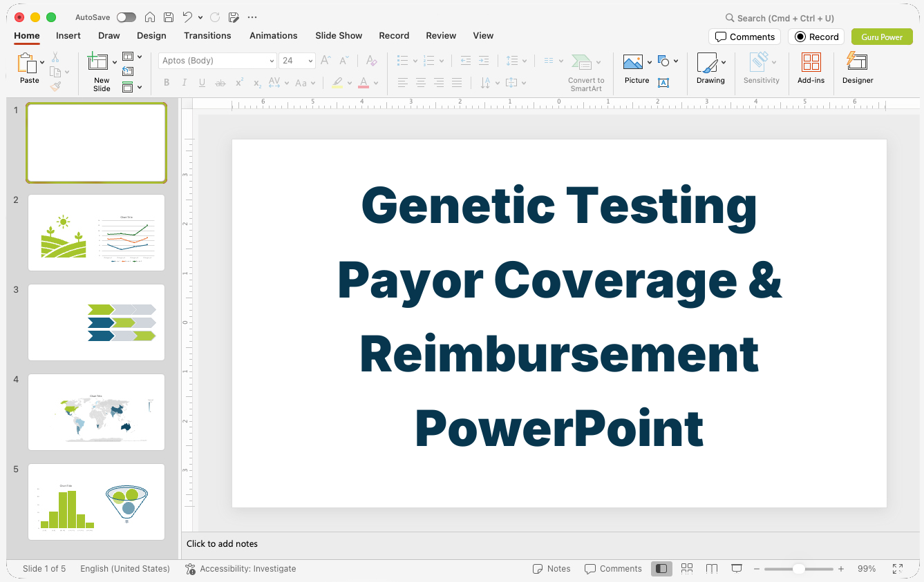Switch to the Transitions tab
This screenshot has width=924, height=582.
click(207, 35)
